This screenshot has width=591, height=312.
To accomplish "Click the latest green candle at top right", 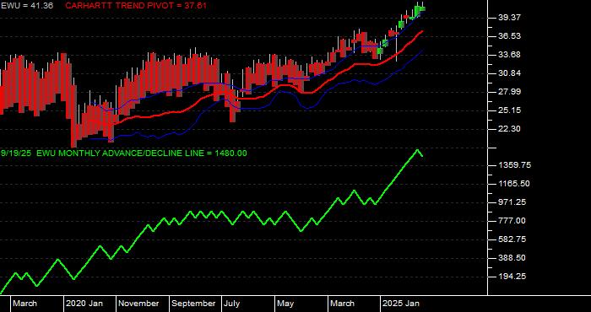I will pos(422,8).
